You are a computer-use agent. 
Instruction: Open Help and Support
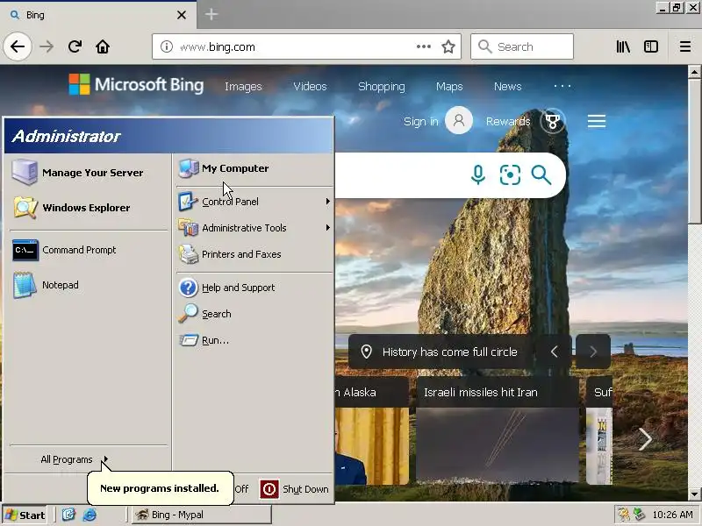tap(254, 288)
